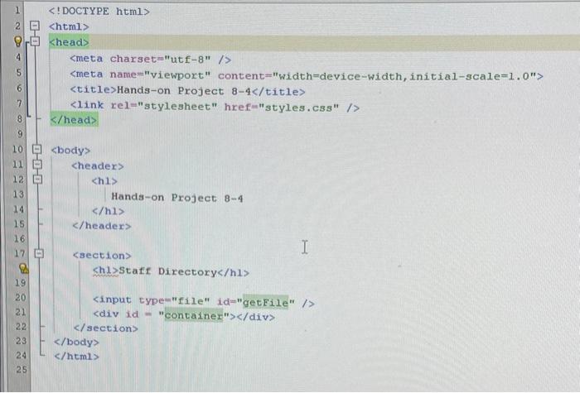Click the highlighted closing </head> tag
The height and width of the screenshot is (393, 580).
pos(74,120)
